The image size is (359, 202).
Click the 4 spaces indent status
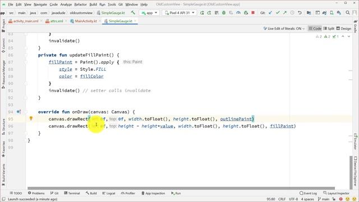pyautogui.click(x=307, y=199)
